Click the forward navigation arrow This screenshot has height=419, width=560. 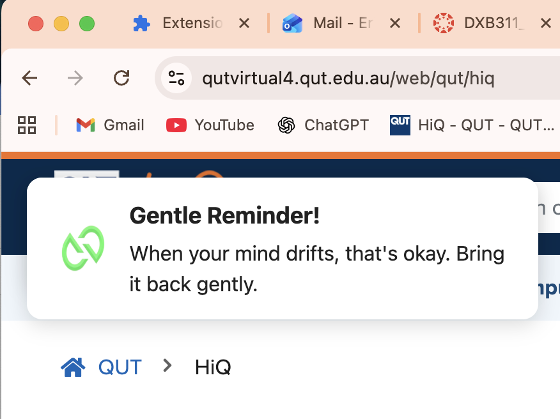click(75, 79)
